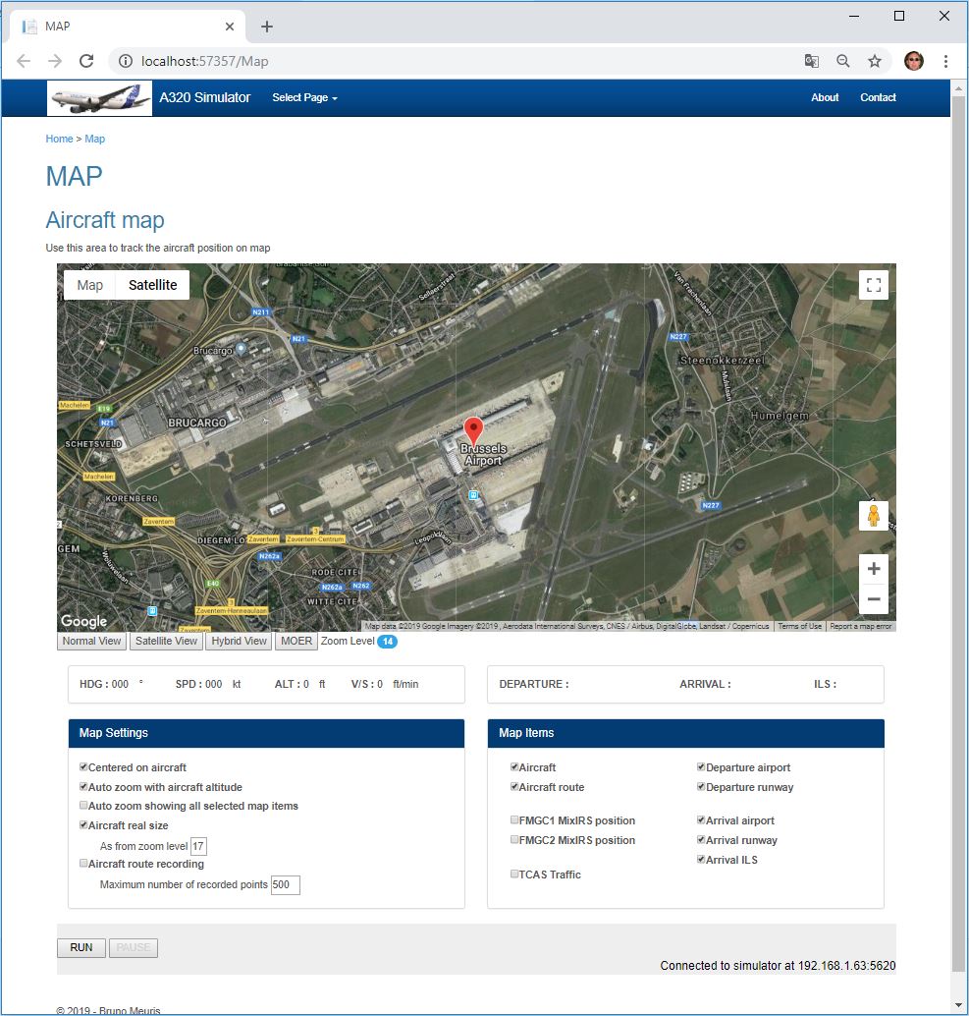
Task: Click the map zoom out minus button
Action: coord(874,599)
